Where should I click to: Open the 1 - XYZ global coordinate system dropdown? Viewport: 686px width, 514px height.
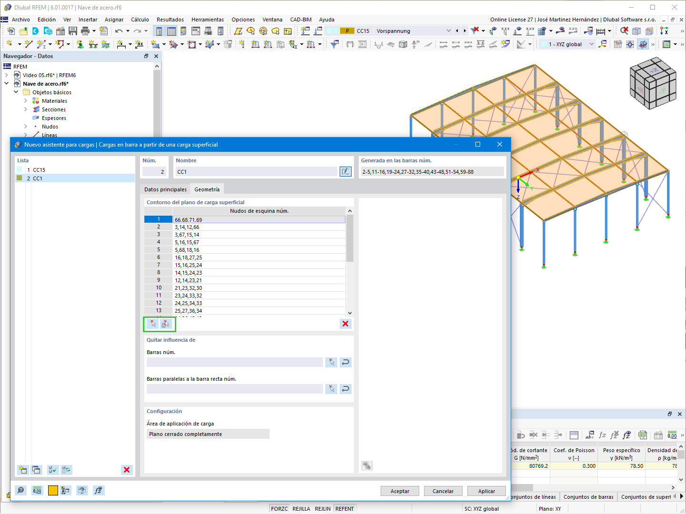click(x=592, y=44)
